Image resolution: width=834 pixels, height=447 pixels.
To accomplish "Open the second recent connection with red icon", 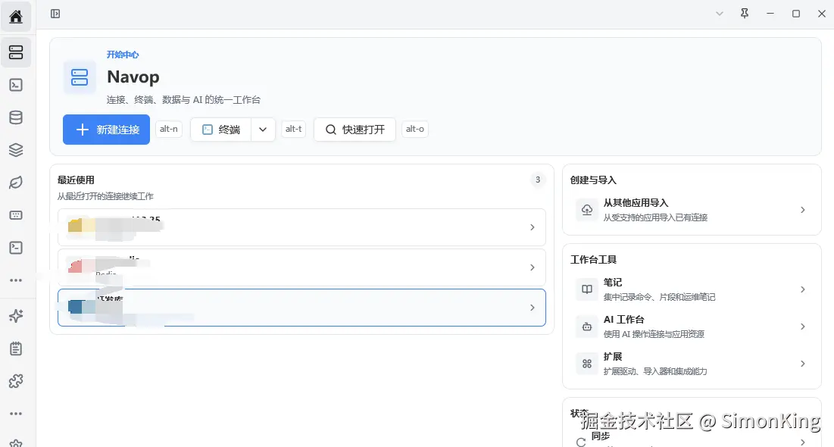I will (x=301, y=267).
